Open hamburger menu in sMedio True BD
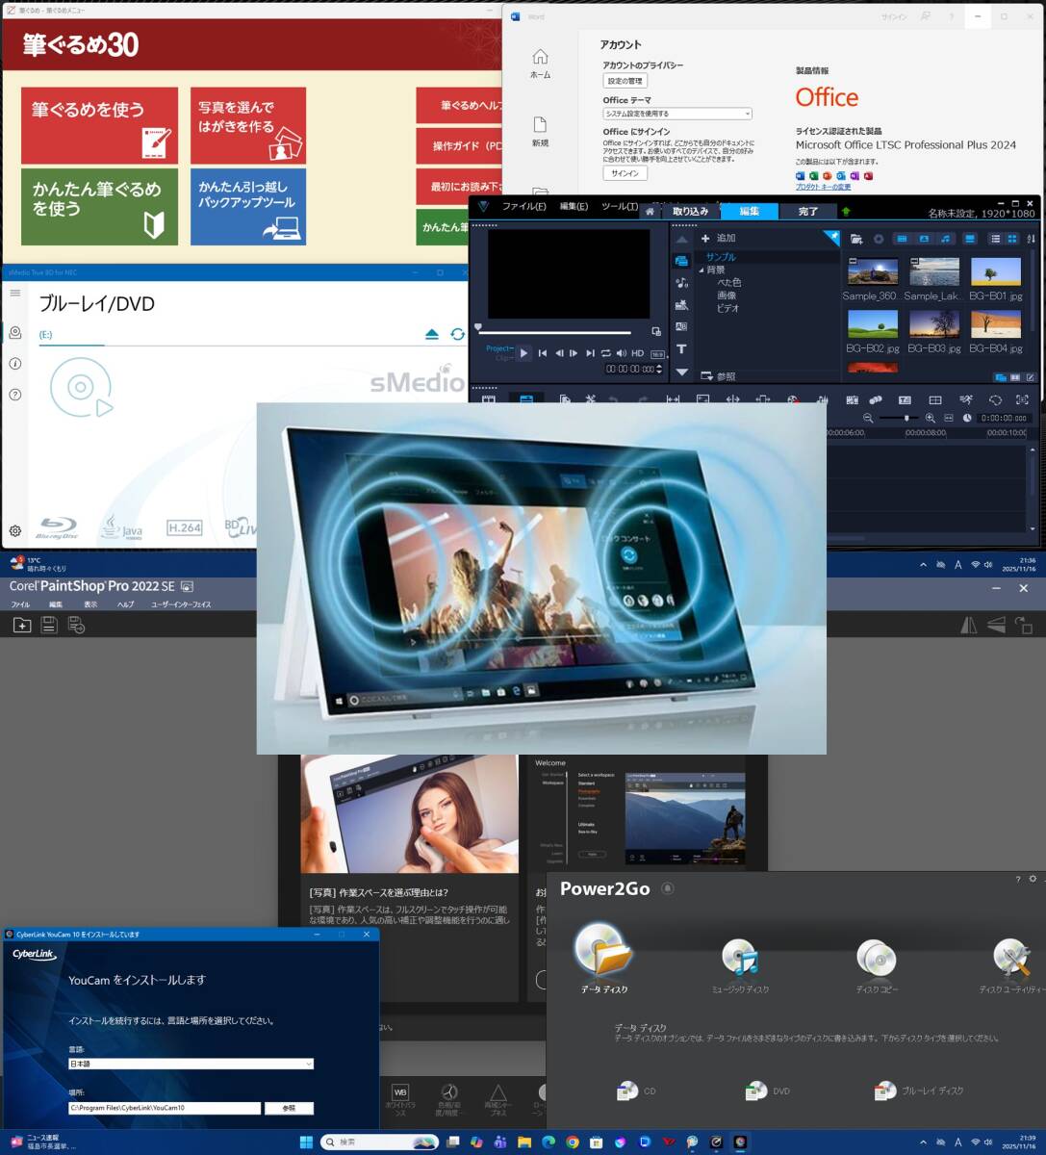The height and width of the screenshot is (1155, 1046). 15,293
